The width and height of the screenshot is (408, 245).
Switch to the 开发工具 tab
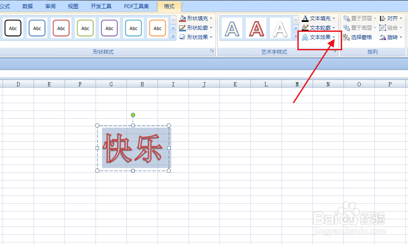pos(101,6)
